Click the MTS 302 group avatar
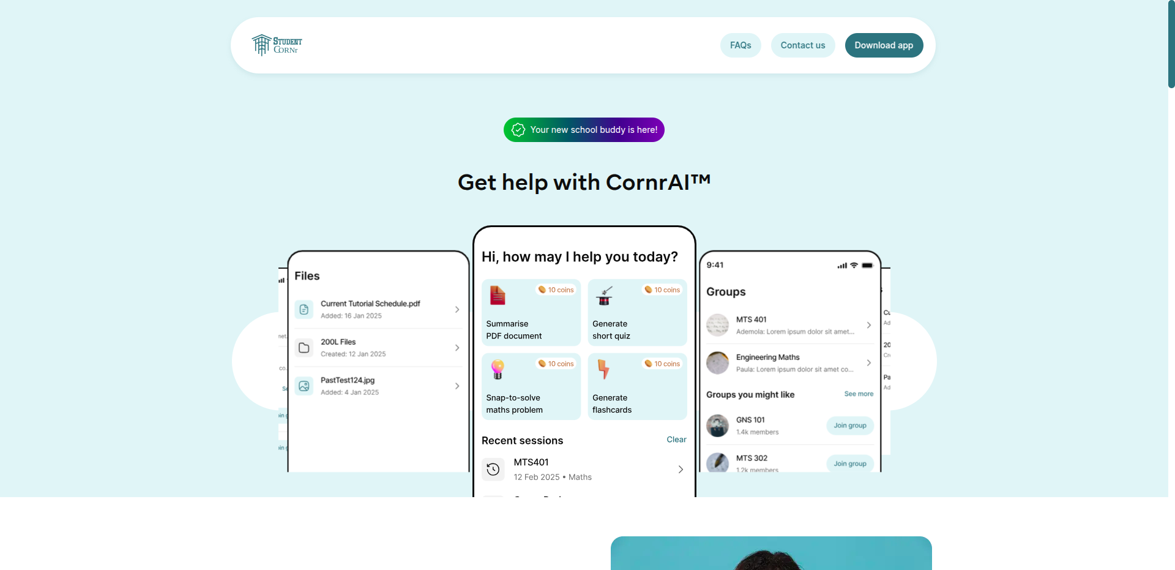 (718, 462)
